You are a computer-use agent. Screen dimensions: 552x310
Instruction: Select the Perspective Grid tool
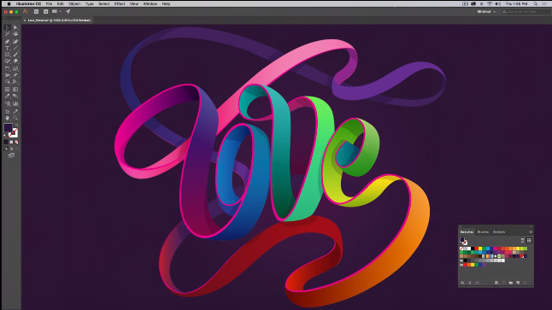click(15, 82)
